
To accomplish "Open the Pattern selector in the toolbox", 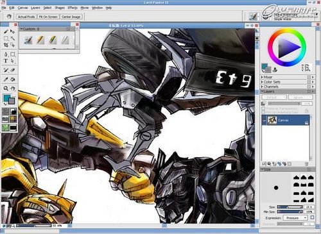I will coord(5,119).
